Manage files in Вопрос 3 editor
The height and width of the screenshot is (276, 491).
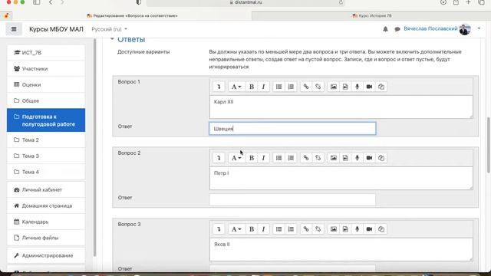tap(381, 229)
